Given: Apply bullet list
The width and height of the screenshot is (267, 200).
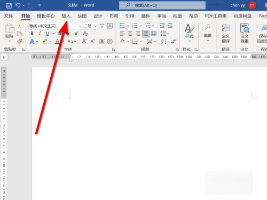Looking at the screenshot, I should pyautogui.click(x=122, y=26).
